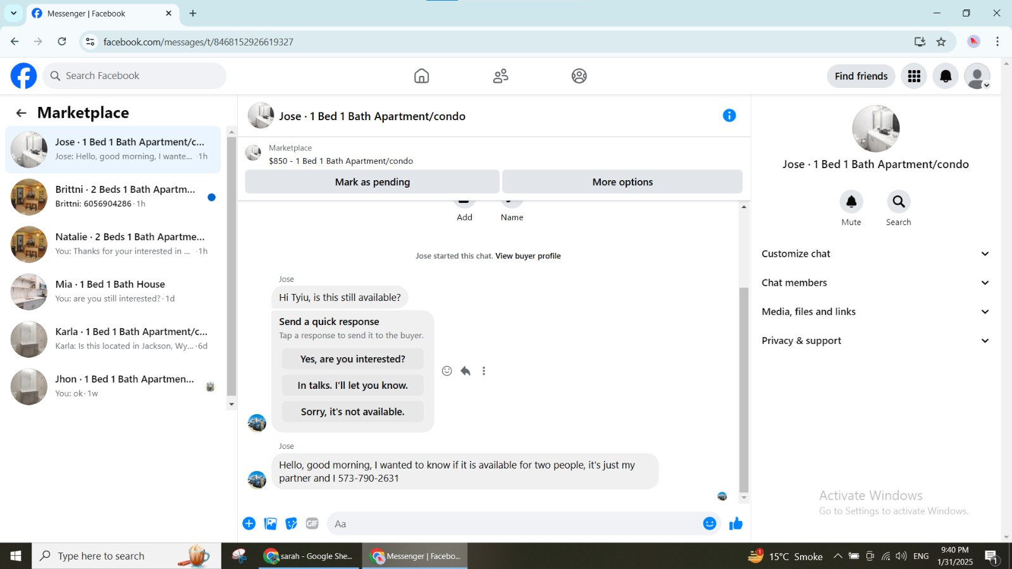
Task: View site information icon in address bar
Action: click(x=90, y=42)
